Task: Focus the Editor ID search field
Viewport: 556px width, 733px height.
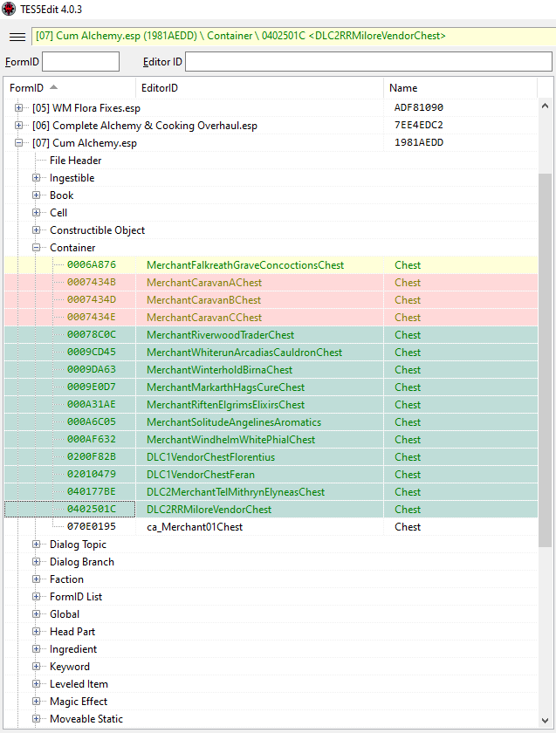Action: coord(368,62)
